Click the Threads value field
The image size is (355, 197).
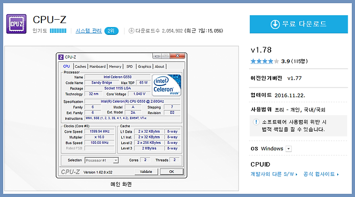(x=175, y=160)
